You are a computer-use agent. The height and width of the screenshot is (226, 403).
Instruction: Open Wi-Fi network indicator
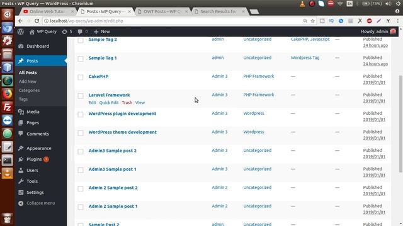pos(340,4)
